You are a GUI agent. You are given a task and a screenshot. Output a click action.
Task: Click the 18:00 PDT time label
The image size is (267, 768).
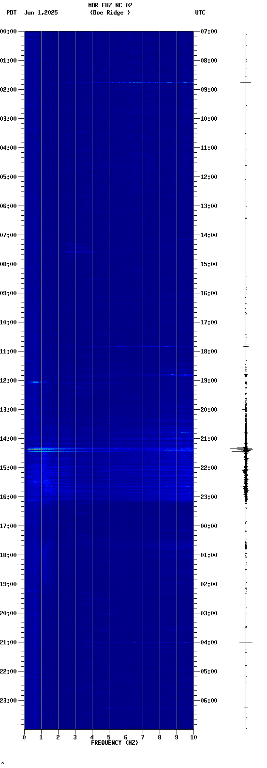tap(8, 555)
